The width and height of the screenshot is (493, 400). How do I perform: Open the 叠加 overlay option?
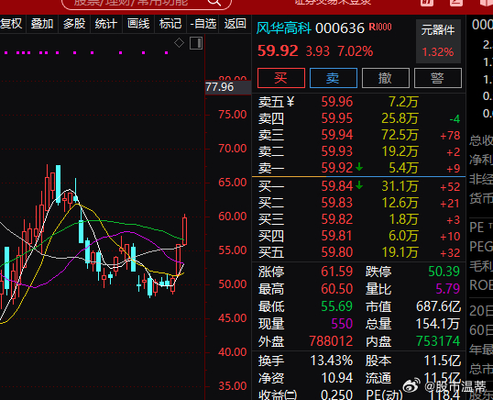click(42, 24)
